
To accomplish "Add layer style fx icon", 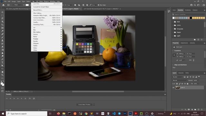I will pyautogui.click(x=185, y=110).
